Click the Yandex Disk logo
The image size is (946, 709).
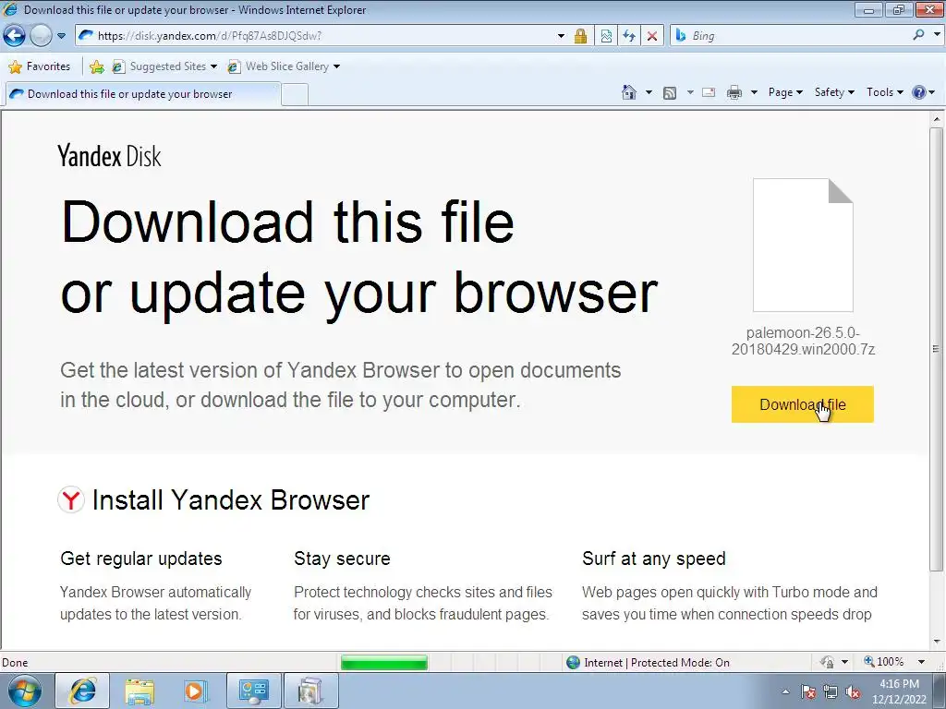[x=109, y=156]
